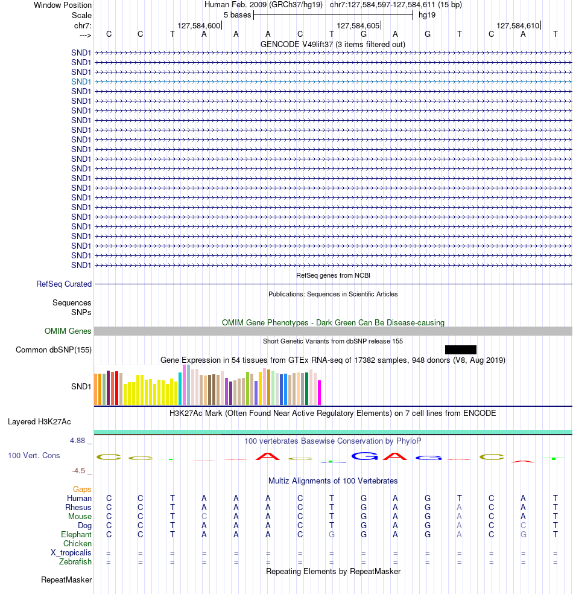
Task: Click the 127,584,605 position marker
Action: click(x=359, y=26)
